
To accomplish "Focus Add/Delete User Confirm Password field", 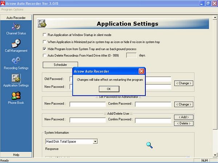I will coord(153,121).
